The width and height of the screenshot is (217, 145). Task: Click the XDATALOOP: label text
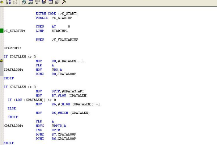point(13,126)
